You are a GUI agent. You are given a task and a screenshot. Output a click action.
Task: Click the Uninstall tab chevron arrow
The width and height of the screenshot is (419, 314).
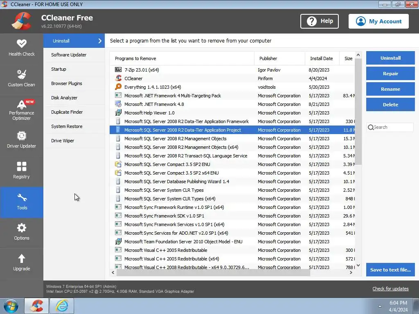[x=100, y=41]
